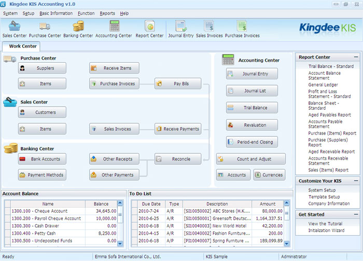Click the Balance column header

pyautogui.click(x=101, y=204)
